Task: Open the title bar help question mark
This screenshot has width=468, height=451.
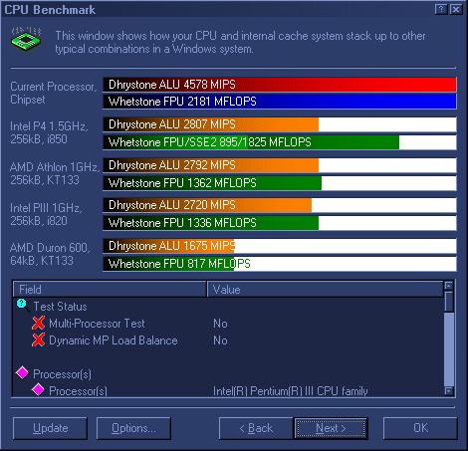Action: tap(441, 9)
